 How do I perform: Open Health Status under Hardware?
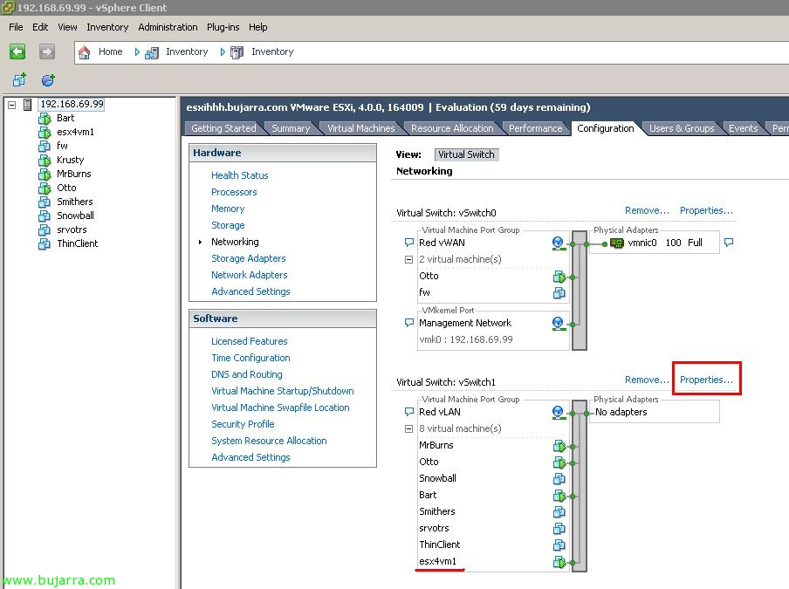(239, 175)
